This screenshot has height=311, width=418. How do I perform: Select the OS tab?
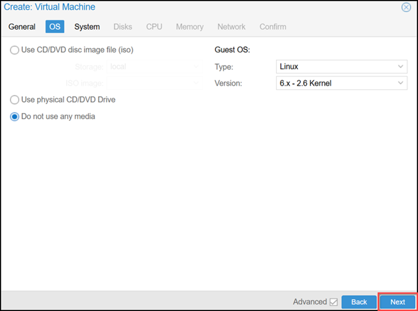[x=55, y=26]
